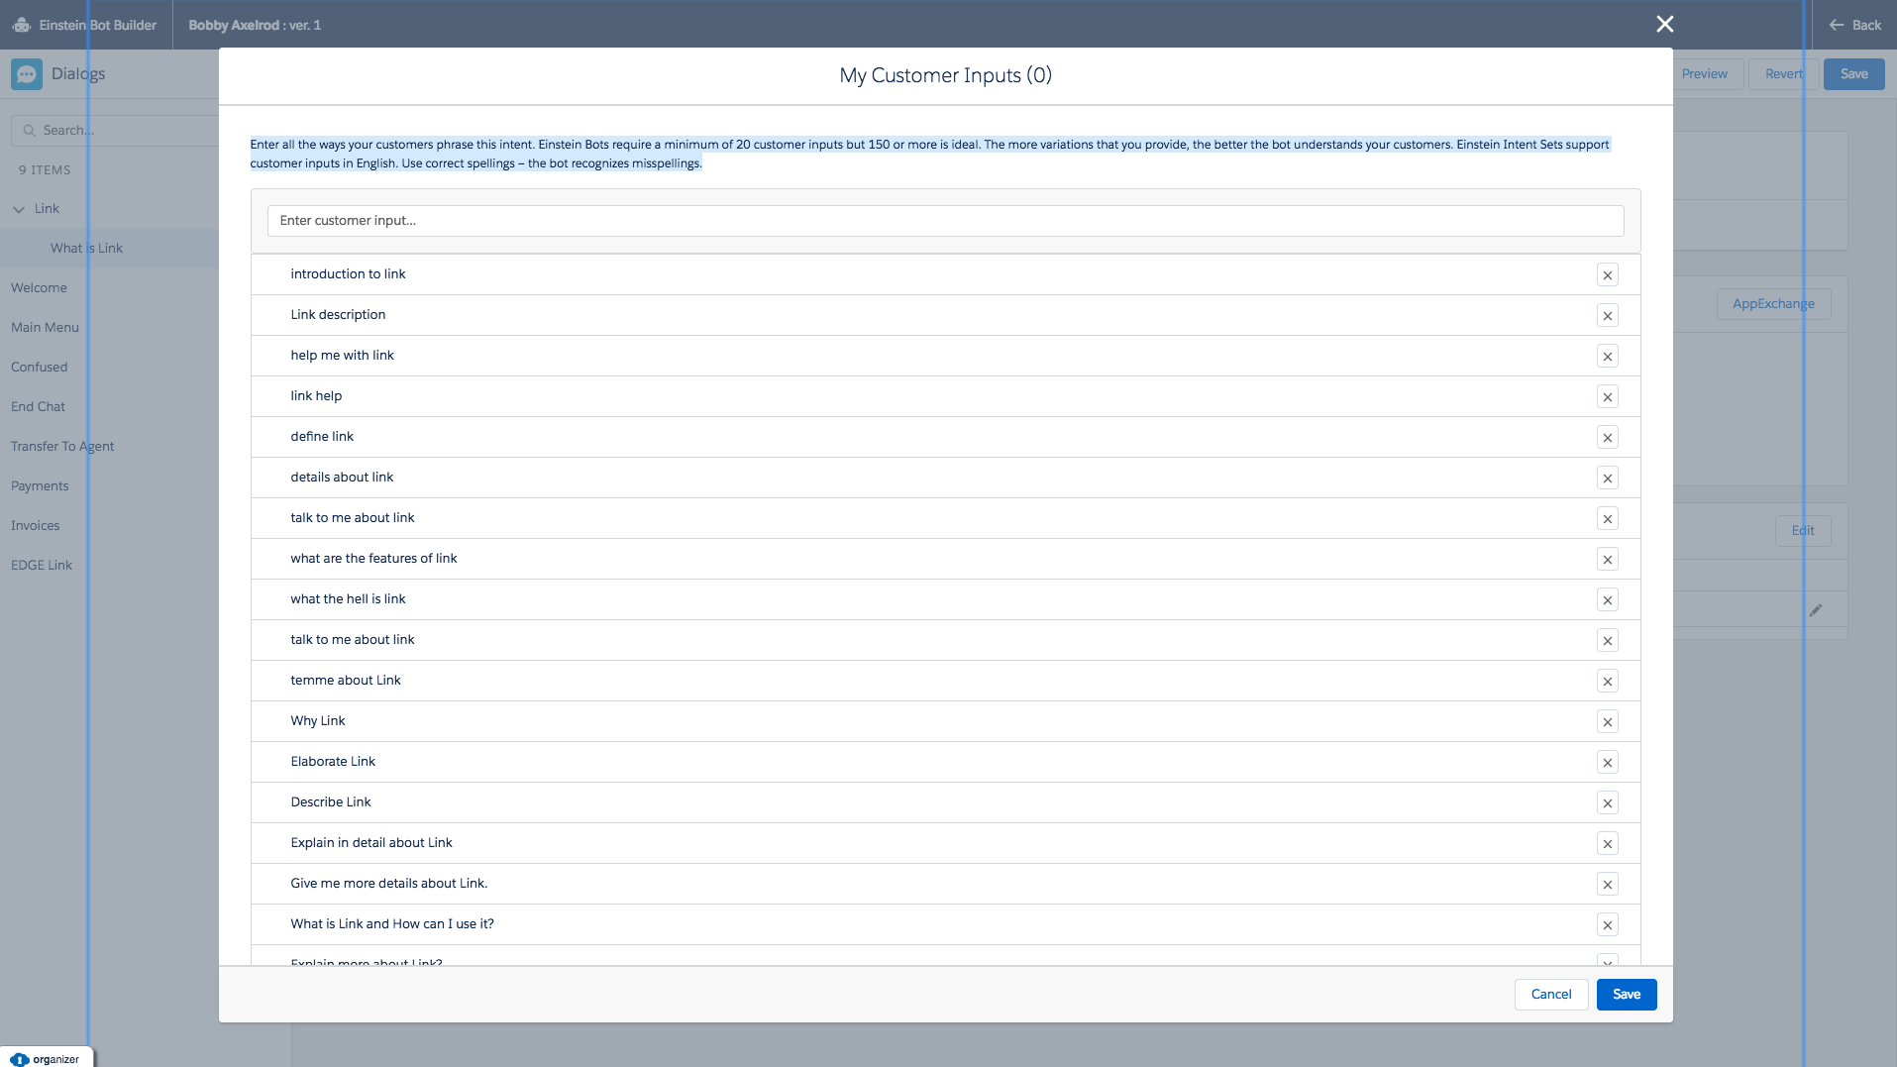Delete the 'link help' entry
This screenshot has width=1897, height=1067.
click(1607, 397)
